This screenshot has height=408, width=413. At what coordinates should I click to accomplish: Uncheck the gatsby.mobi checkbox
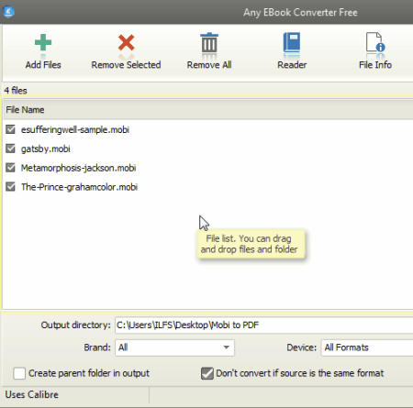coord(10,149)
